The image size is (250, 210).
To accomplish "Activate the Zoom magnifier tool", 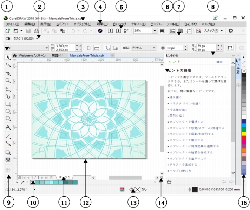I will pyautogui.click(x=8, y=81).
